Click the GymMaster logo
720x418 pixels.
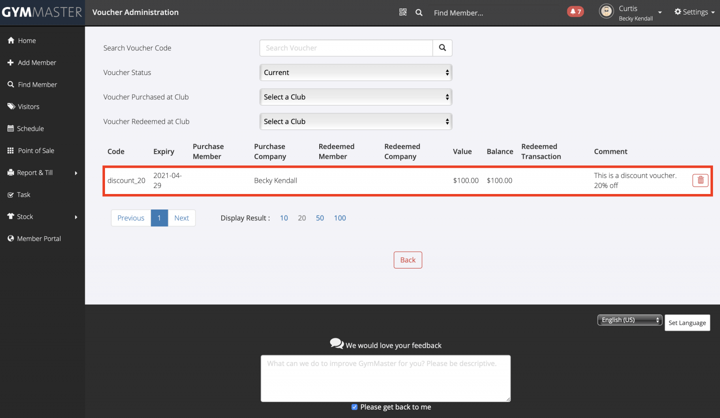(x=42, y=12)
